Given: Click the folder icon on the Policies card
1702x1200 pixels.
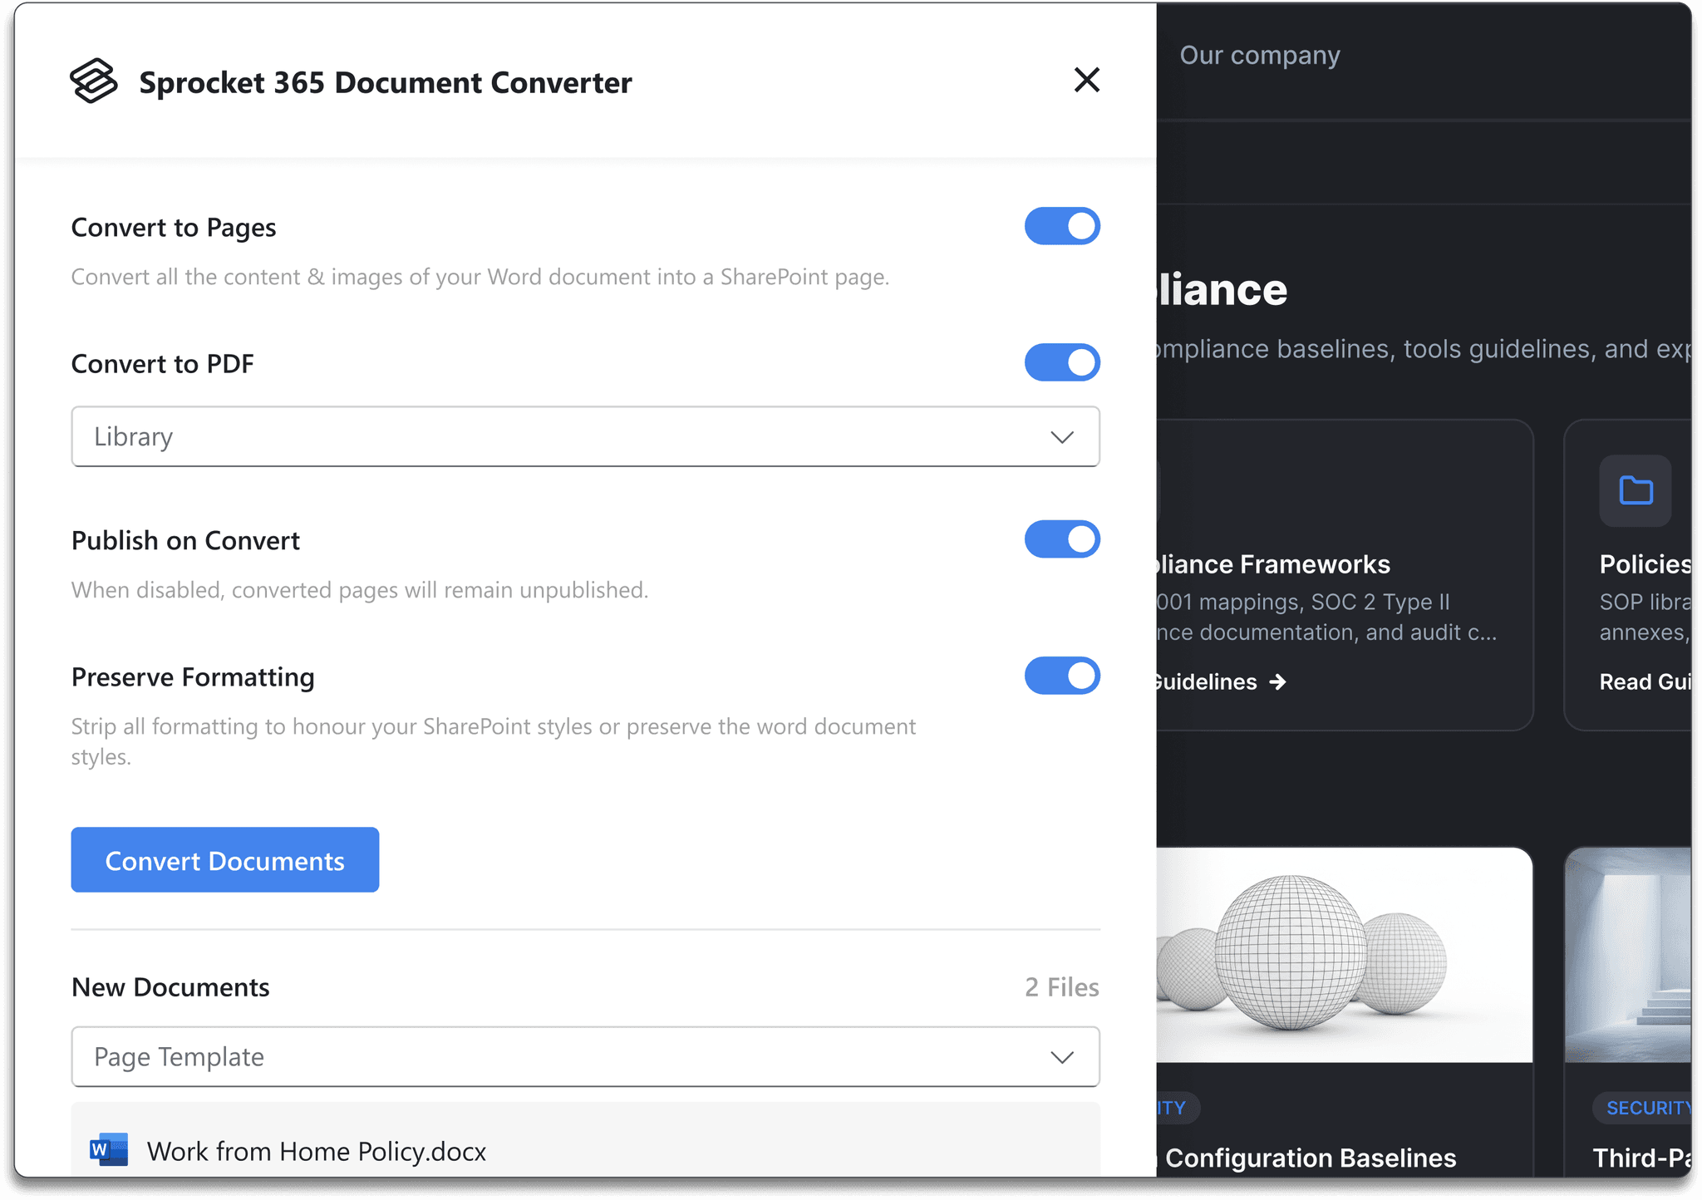Looking at the screenshot, I should coord(1635,490).
